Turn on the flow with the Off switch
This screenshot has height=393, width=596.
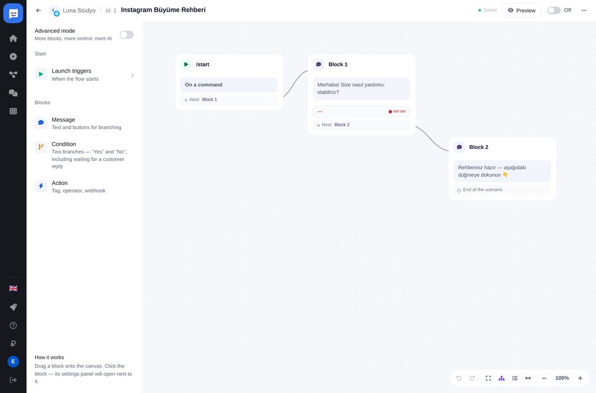554,11
